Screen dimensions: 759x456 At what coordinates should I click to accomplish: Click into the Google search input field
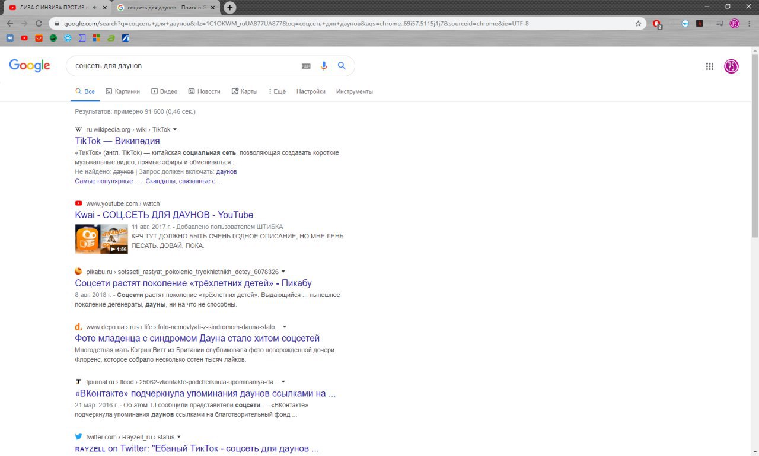pos(184,66)
